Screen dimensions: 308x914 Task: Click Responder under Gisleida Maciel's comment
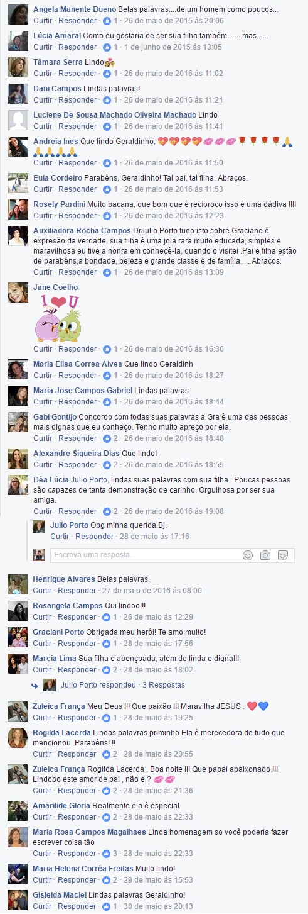[77, 906]
